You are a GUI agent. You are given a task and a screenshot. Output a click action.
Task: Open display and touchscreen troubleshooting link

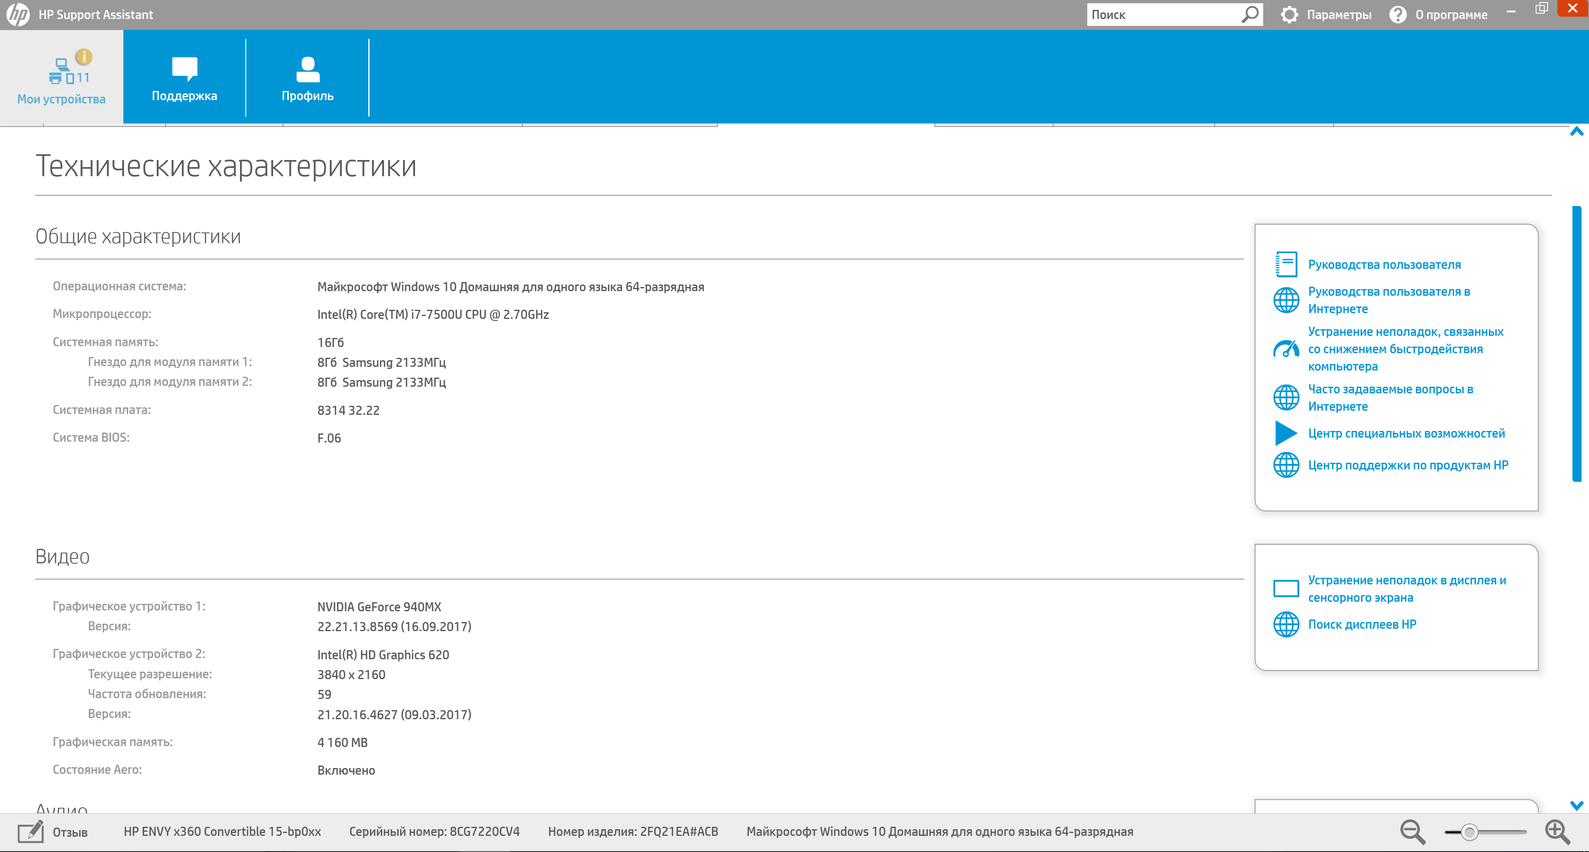[1407, 589]
